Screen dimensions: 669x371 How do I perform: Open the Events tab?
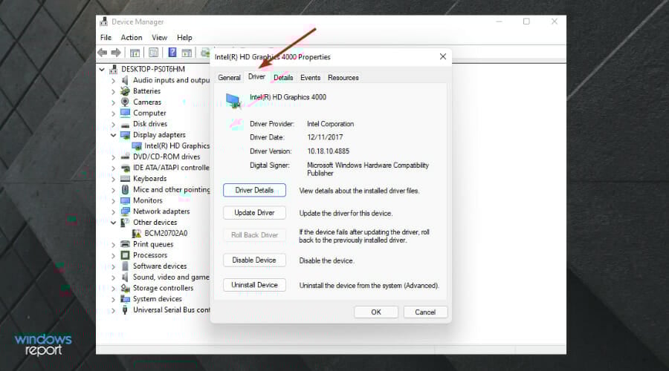click(310, 77)
